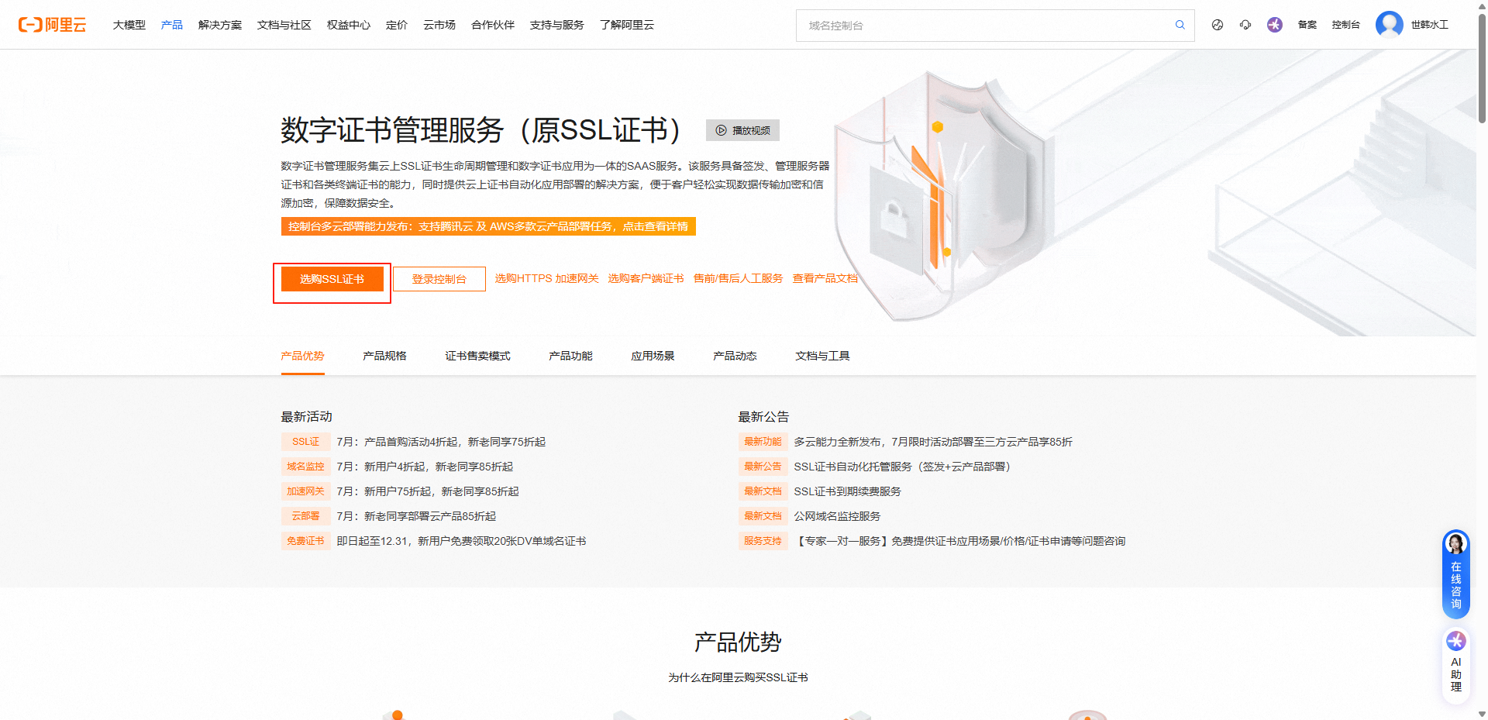Click the 域名监控 tag

point(306,467)
